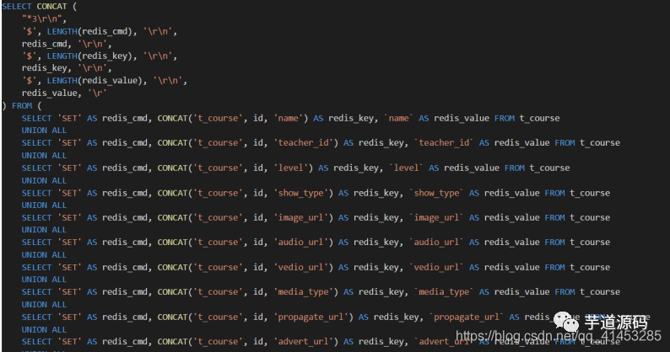
Task: Click the backticked `audio_url` column
Action: pos(436,243)
